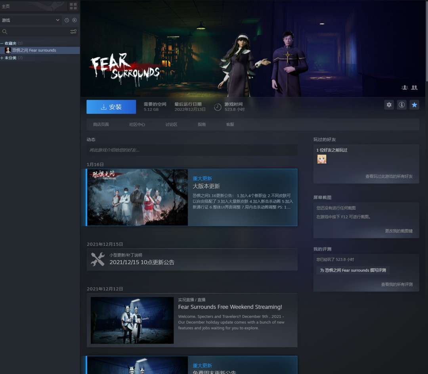428x374 pixels.
Task: Open 免费周末更新公告 news card
Action: (192, 365)
